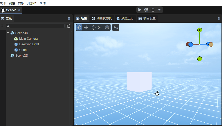Viewport: 222px width, 126px height.
Task: Click the green Y axis gizmo handle
Action: click(200, 30)
